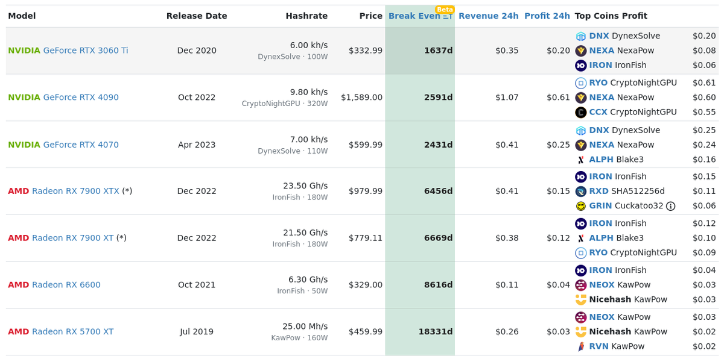
Task: Click the CryptoNightGPU · 320W hashrate detail
Action: tap(285, 104)
